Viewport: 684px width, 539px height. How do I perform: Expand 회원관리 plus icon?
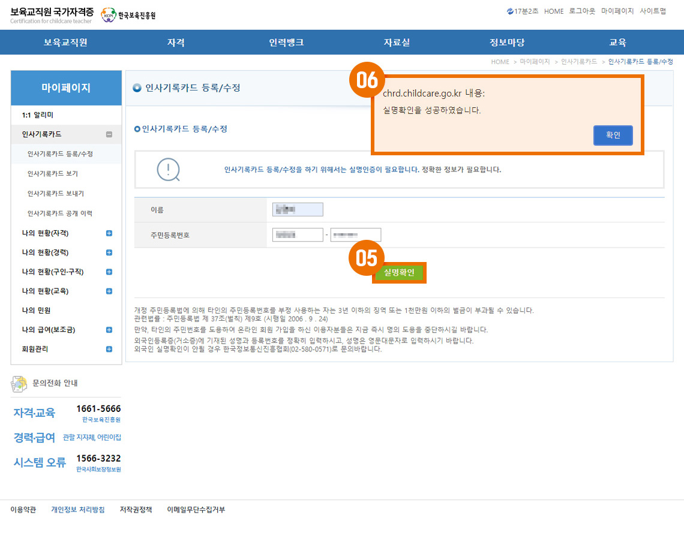pos(109,349)
